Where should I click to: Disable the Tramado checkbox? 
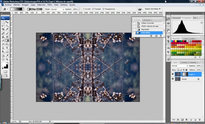click(x=93, y=9)
